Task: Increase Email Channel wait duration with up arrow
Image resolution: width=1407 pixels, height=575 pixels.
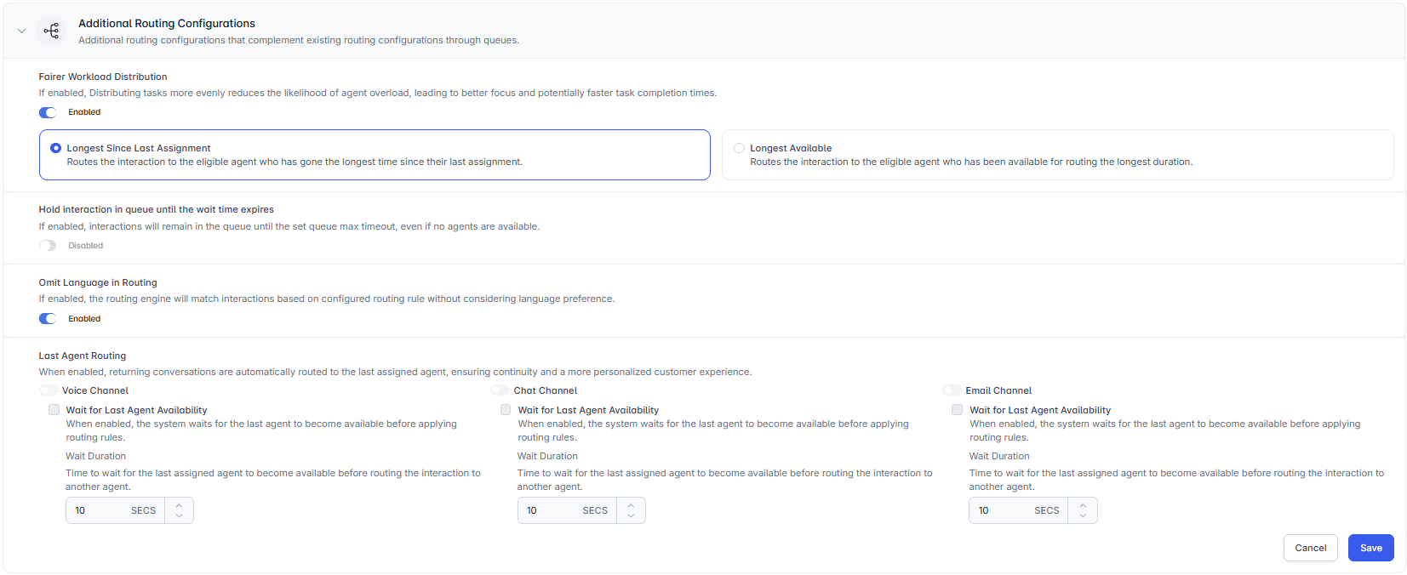Action: pos(1083,505)
